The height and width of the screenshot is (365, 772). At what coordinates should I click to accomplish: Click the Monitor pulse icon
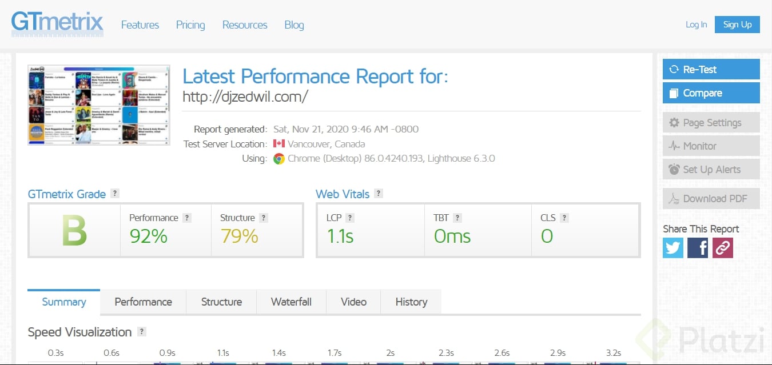click(x=674, y=146)
